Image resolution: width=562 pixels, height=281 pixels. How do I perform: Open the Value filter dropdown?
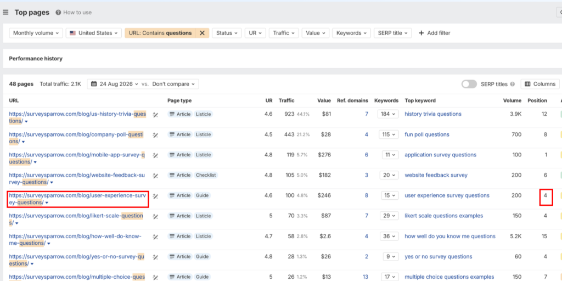[316, 33]
